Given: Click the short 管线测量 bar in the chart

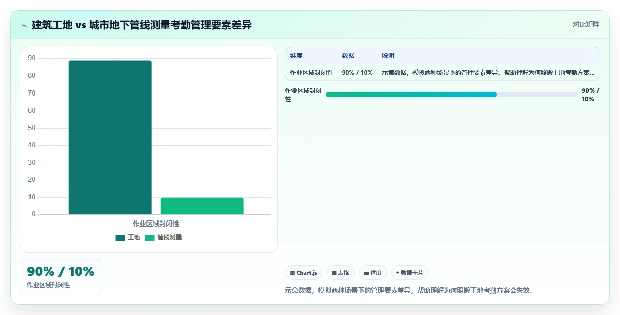Looking at the screenshot, I should [x=202, y=206].
